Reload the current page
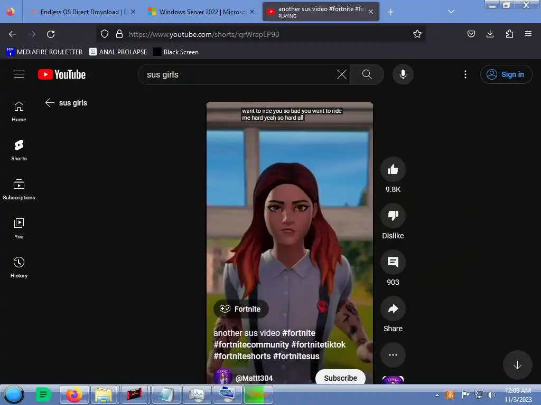 pos(51,34)
